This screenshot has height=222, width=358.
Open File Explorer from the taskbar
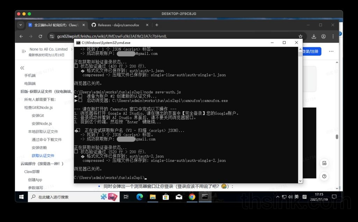153,197
